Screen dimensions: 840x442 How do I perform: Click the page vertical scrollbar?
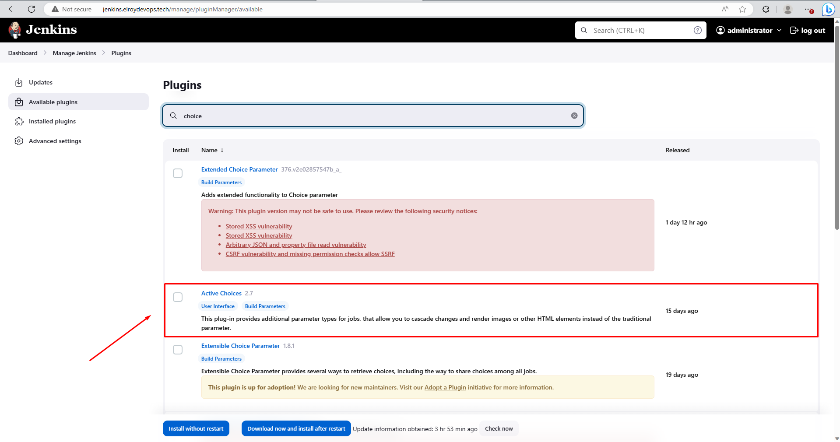[x=836, y=127]
